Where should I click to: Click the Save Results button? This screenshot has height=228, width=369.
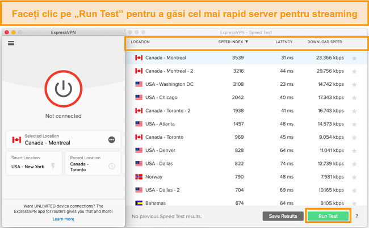(x=283, y=216)
